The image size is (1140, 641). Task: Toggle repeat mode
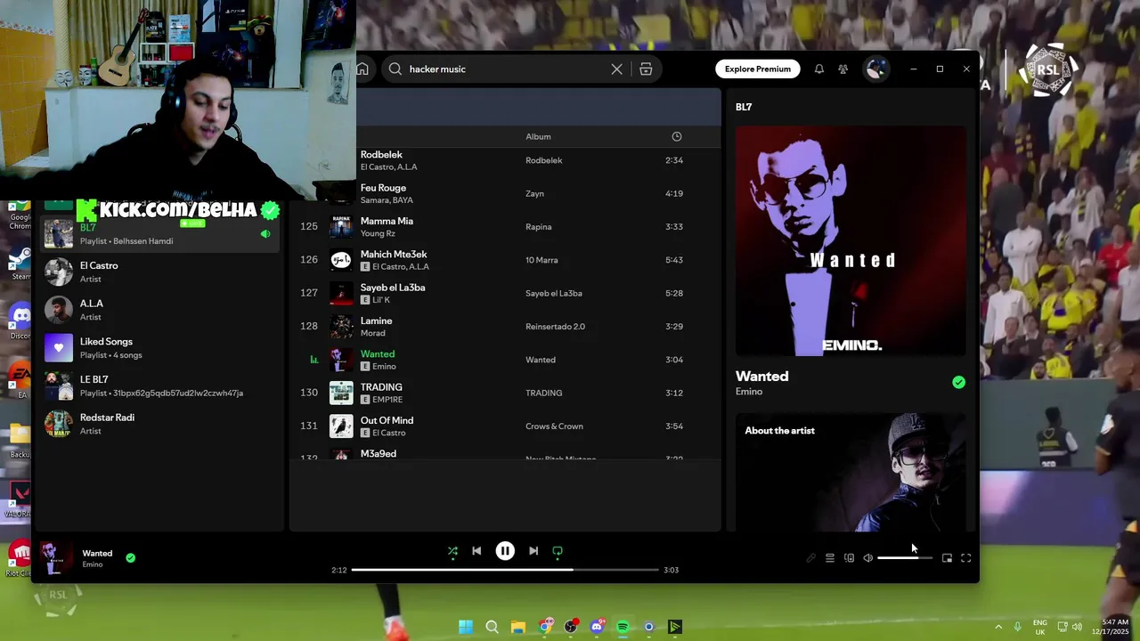(558, 551)
